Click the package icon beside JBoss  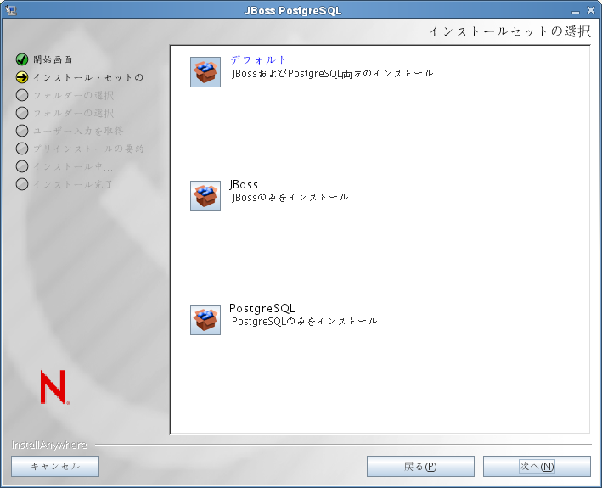205,196
